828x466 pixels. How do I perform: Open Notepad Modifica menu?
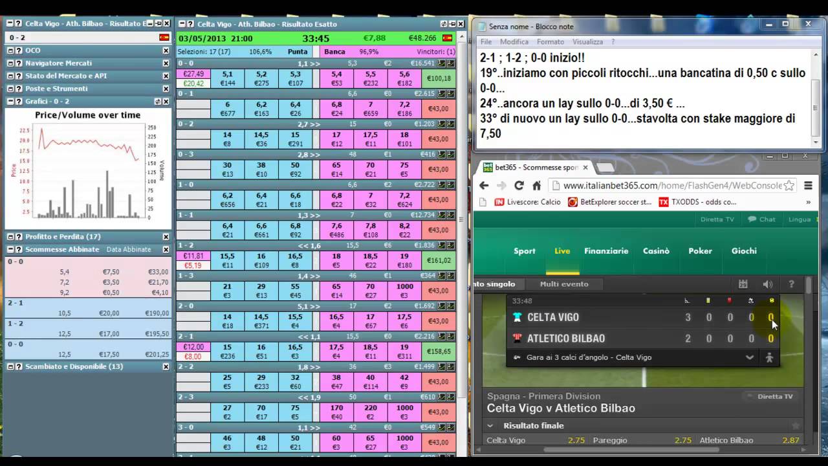coord(514,41)
